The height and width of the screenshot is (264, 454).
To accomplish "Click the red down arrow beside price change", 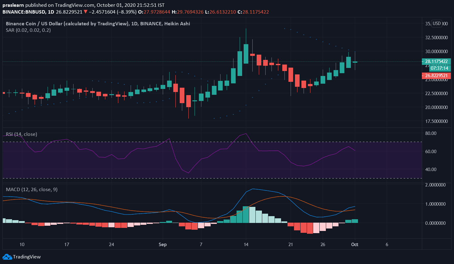I will coord(86,12).
